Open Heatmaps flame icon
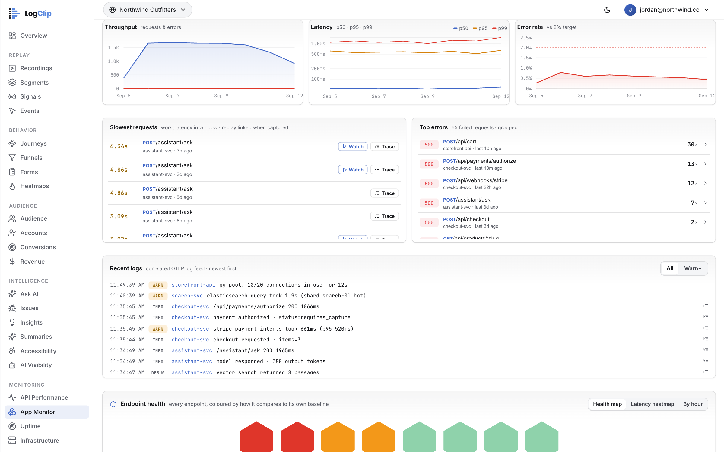The image size is (724, 452). click(12, 186)
